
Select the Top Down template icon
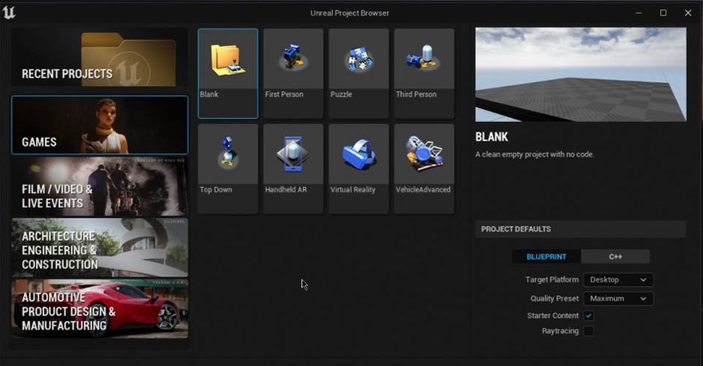(x=228, y=154)
